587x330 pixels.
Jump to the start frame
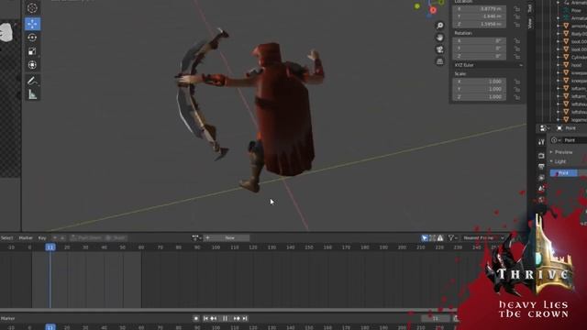[x=205, y=318]
